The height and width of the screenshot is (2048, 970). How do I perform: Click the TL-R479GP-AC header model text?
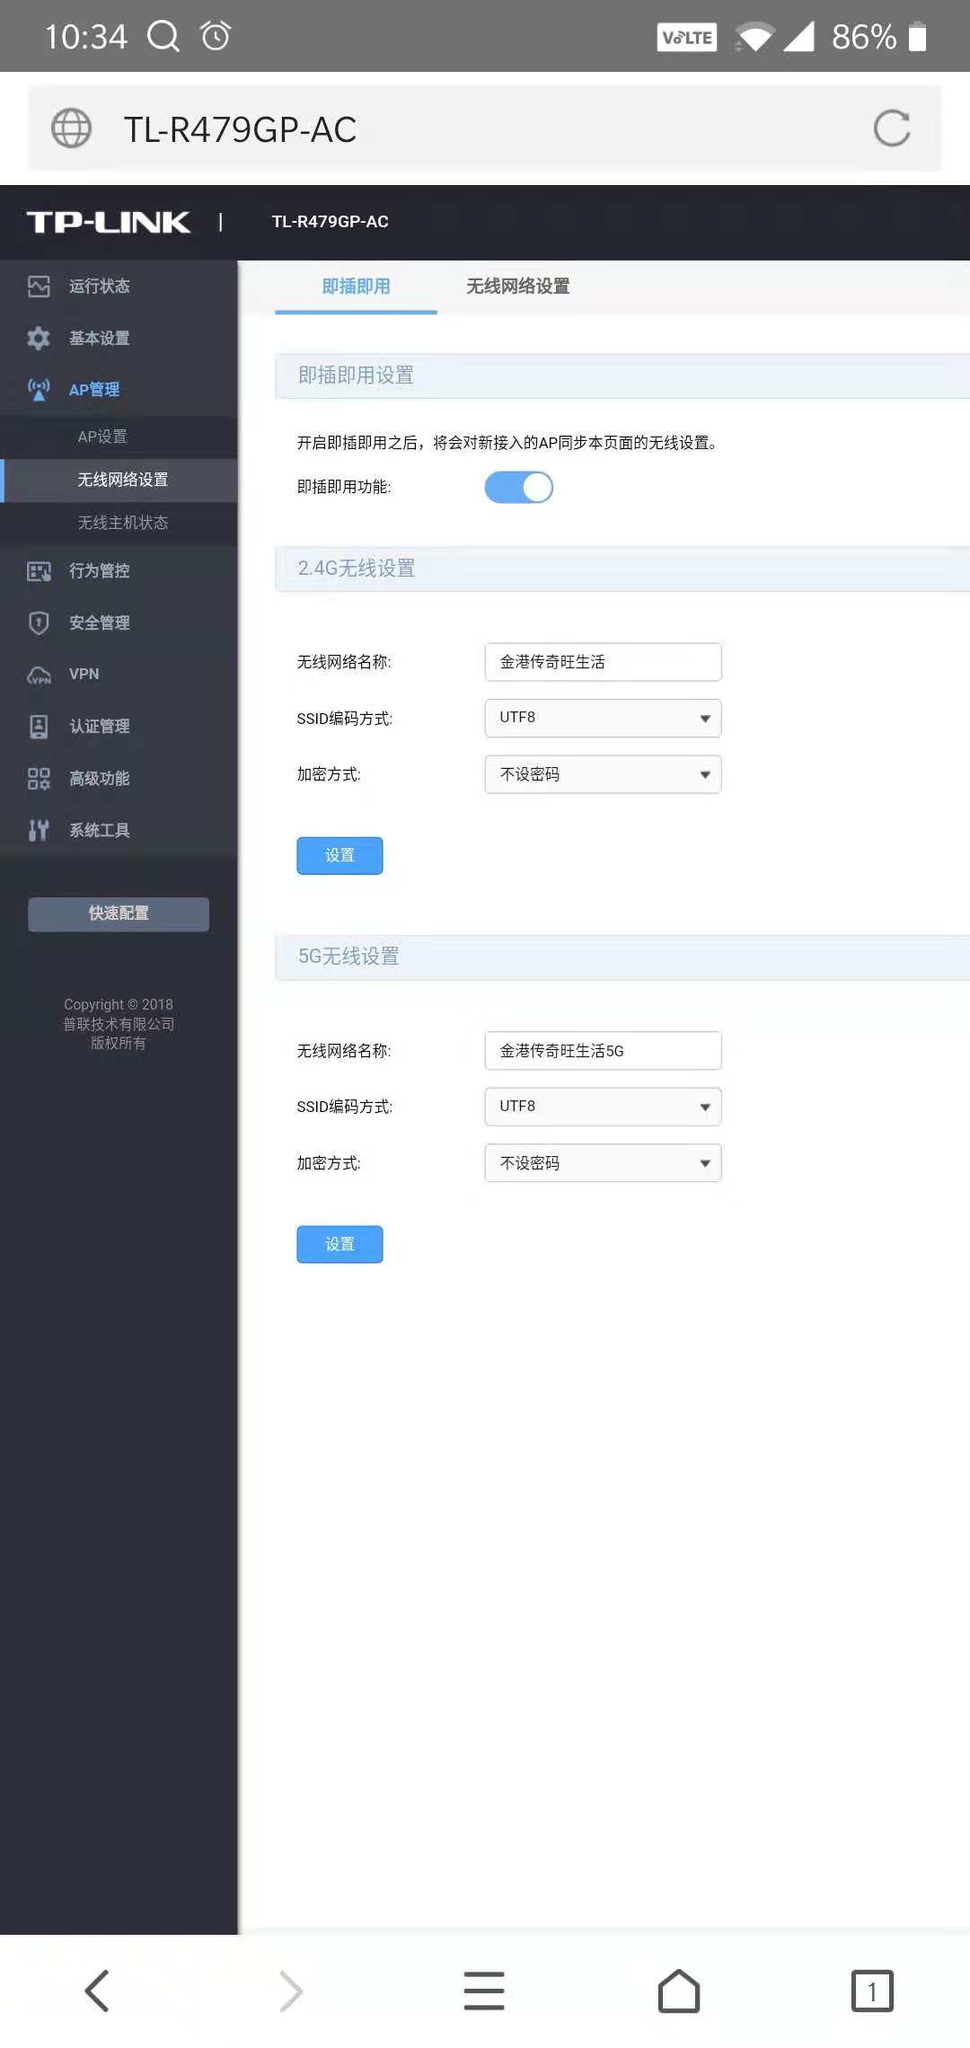click(330, 222)
